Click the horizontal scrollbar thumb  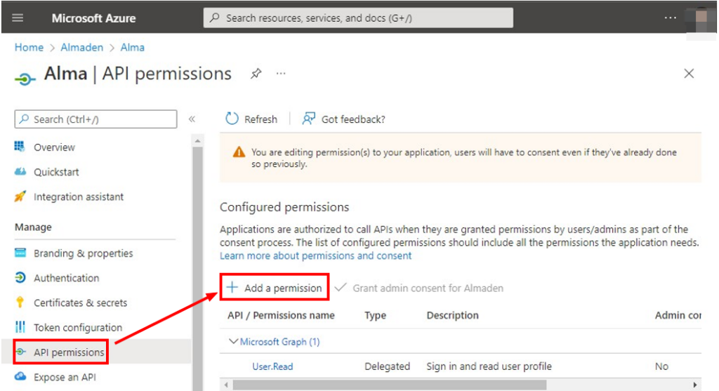coord(390,385)
